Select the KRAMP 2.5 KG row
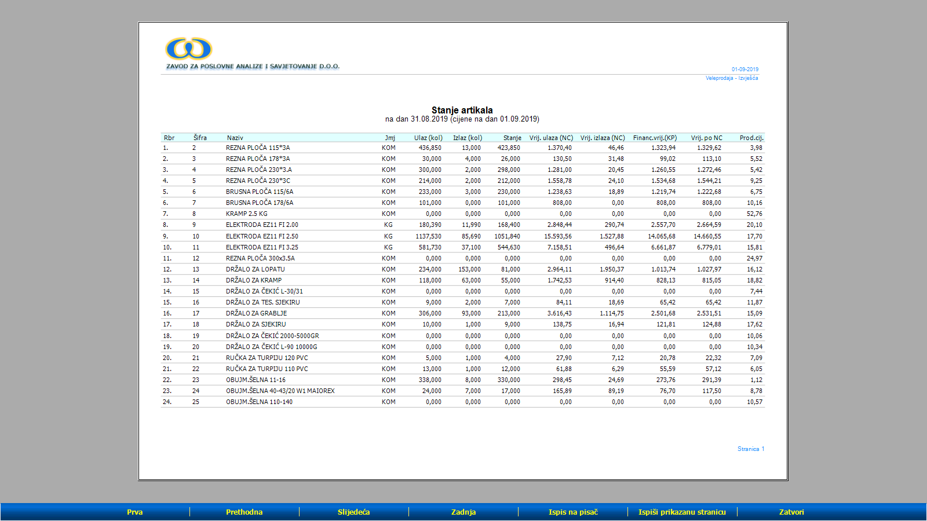The width and height of the screenshot is (927, 521). (x=246, y=214)
